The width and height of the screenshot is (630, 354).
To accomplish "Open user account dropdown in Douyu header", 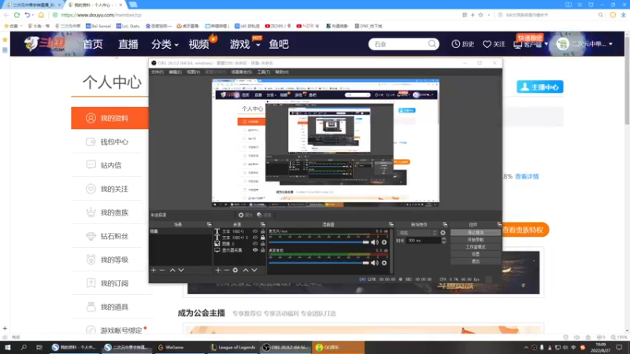I will pyautogui.click(x=611, y=44).
